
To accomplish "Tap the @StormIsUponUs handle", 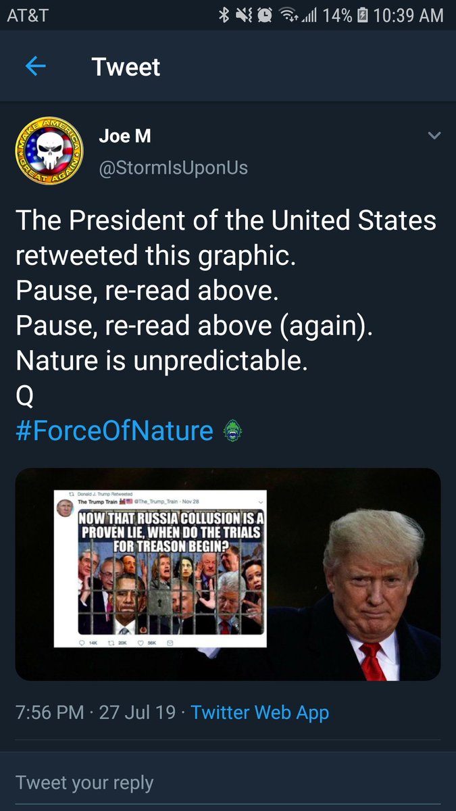I will point(173,167).
